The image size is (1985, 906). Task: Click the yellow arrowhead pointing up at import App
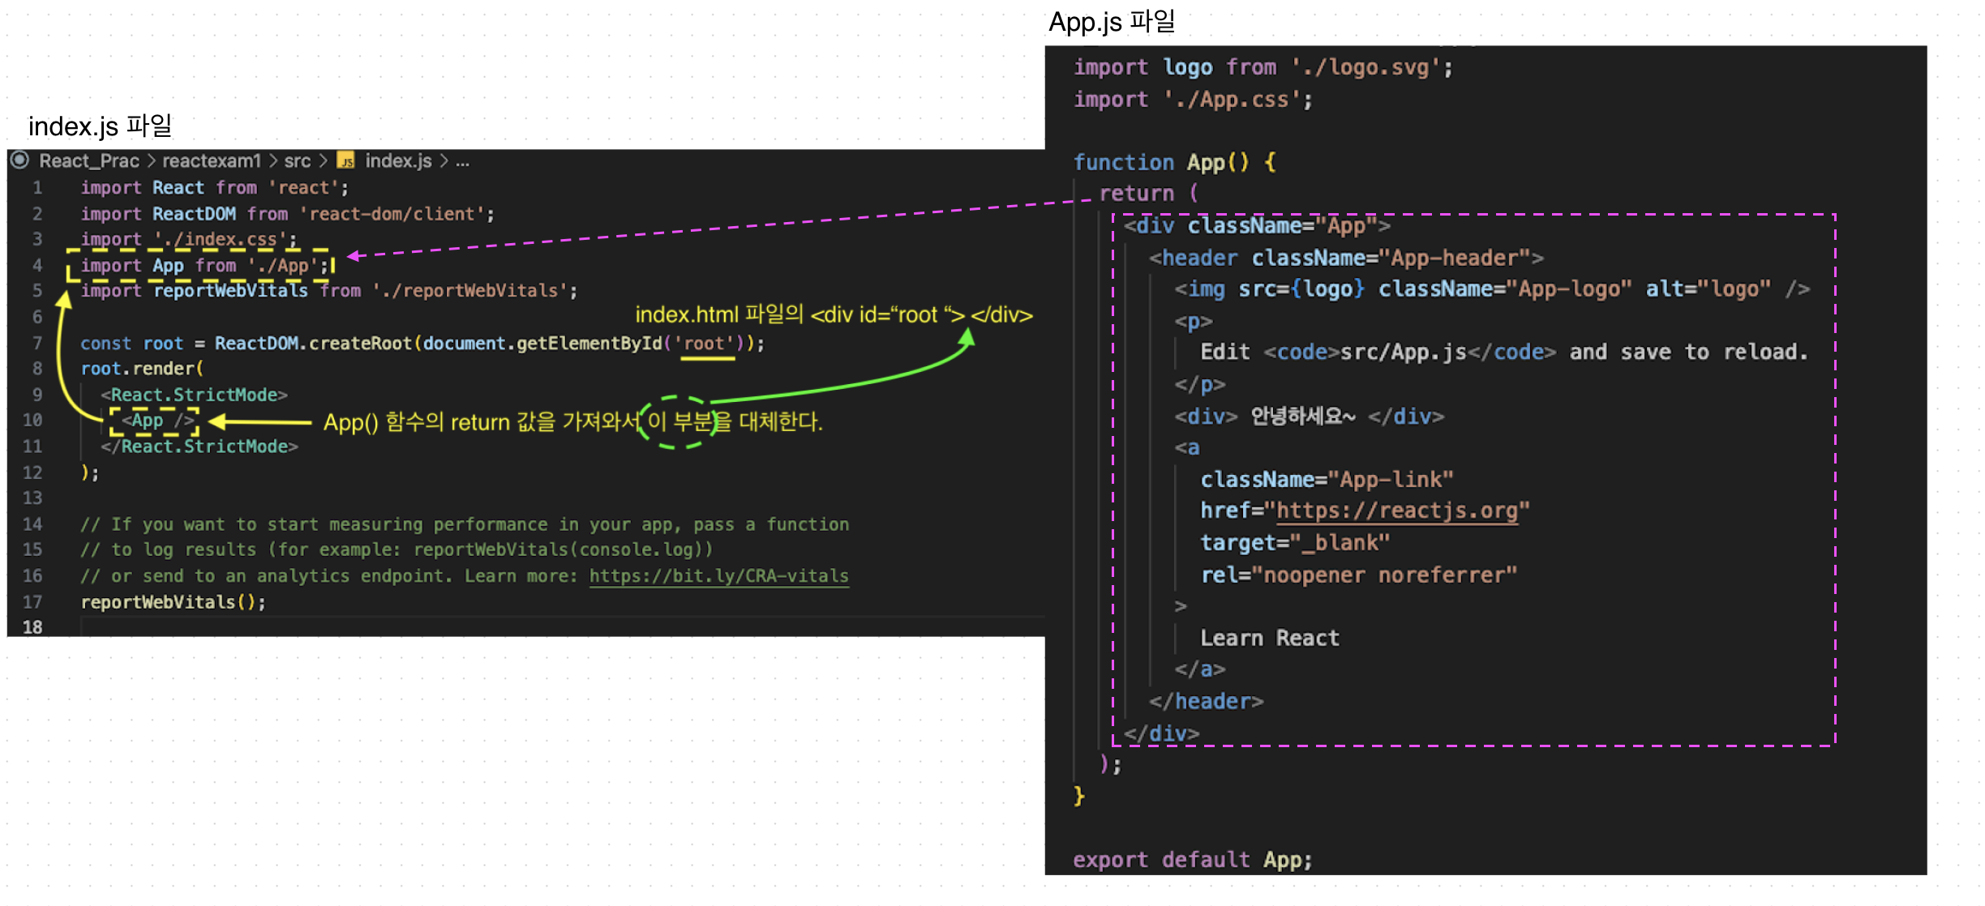pos(63,300)
